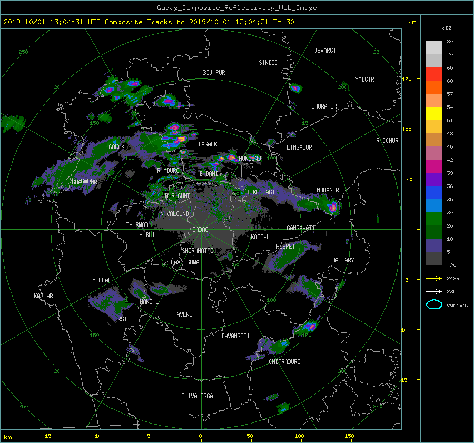The image size is (474, 443).
Task: Click the current legend label
Action: pos(457,305)
